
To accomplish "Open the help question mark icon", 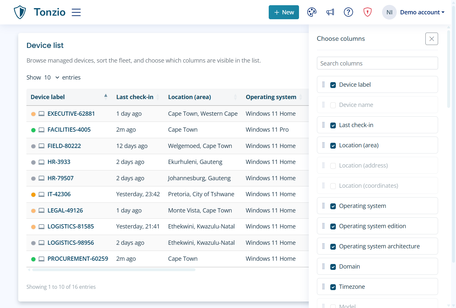I will [349, 12].
